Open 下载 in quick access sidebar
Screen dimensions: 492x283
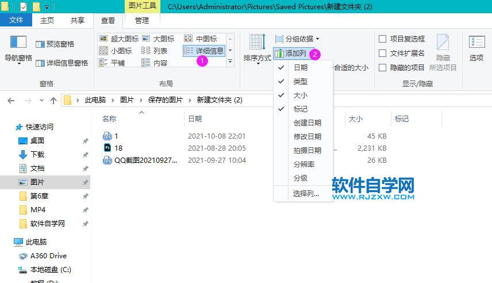click(x=37, y=154)
